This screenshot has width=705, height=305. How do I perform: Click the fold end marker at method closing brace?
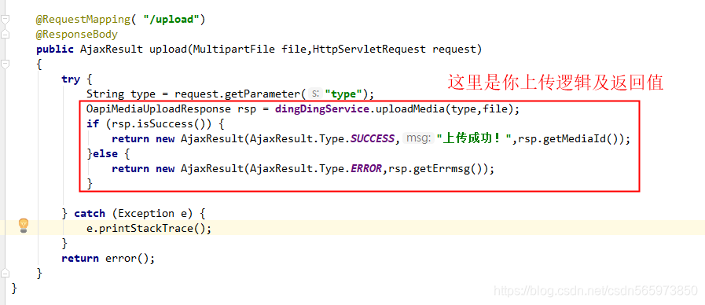tap(5, 273)
